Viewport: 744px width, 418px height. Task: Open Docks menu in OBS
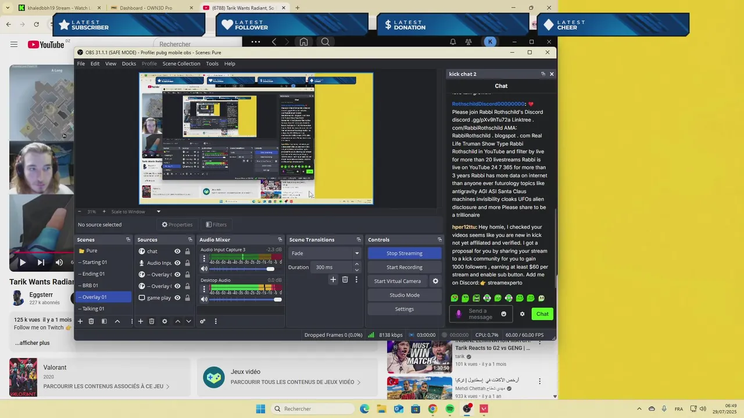129,64
